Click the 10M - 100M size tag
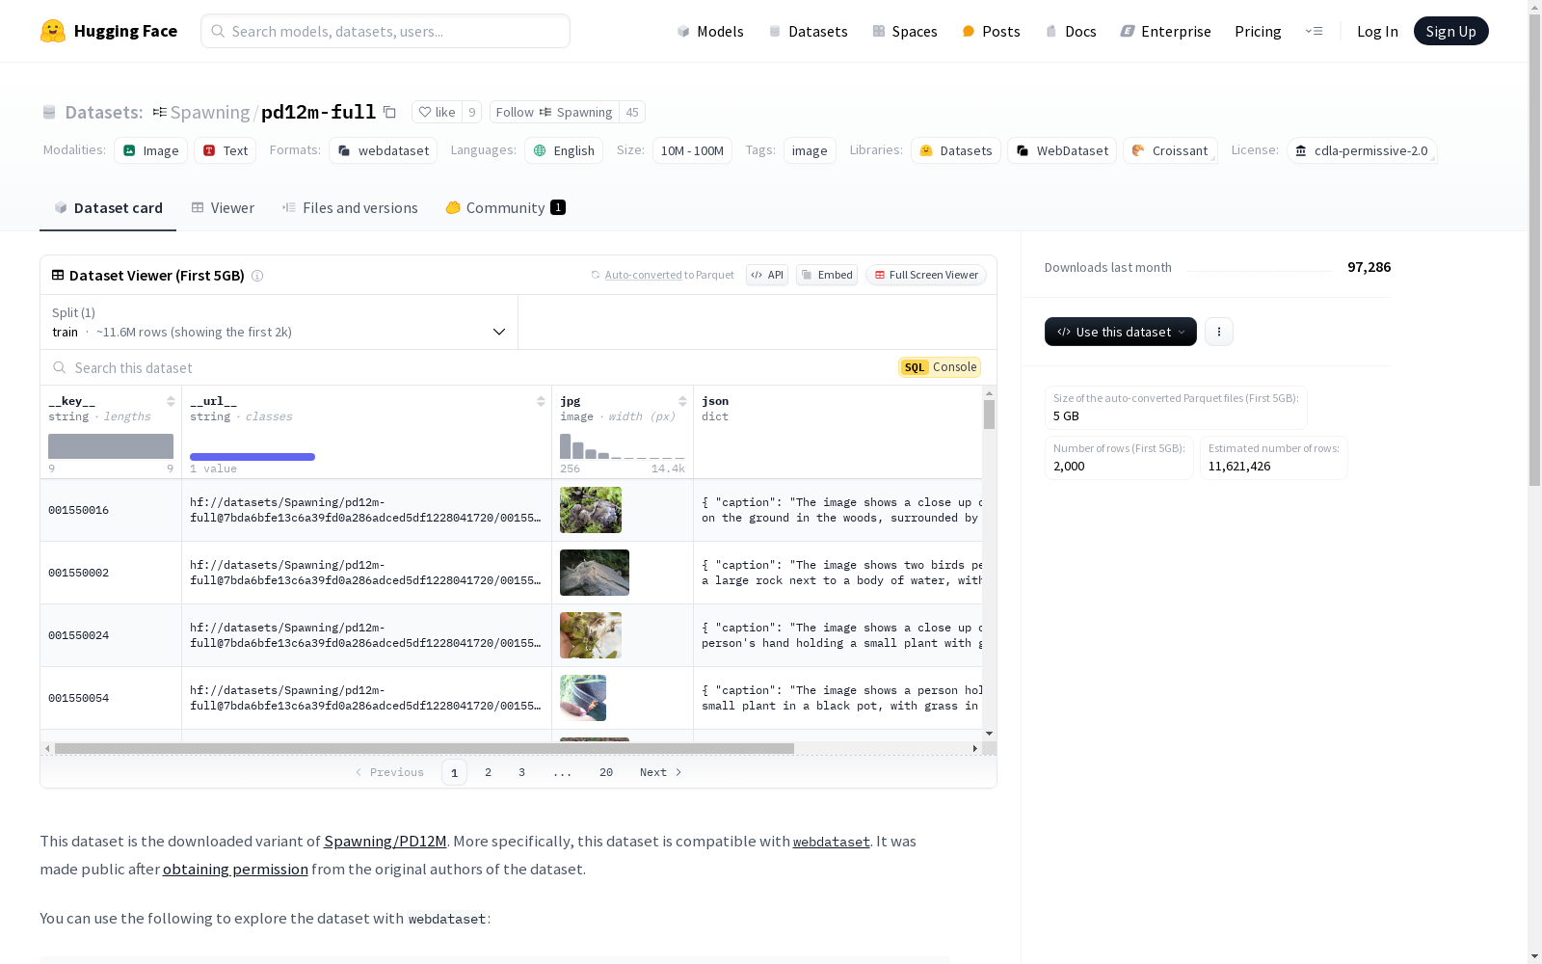 pos(692,150)
